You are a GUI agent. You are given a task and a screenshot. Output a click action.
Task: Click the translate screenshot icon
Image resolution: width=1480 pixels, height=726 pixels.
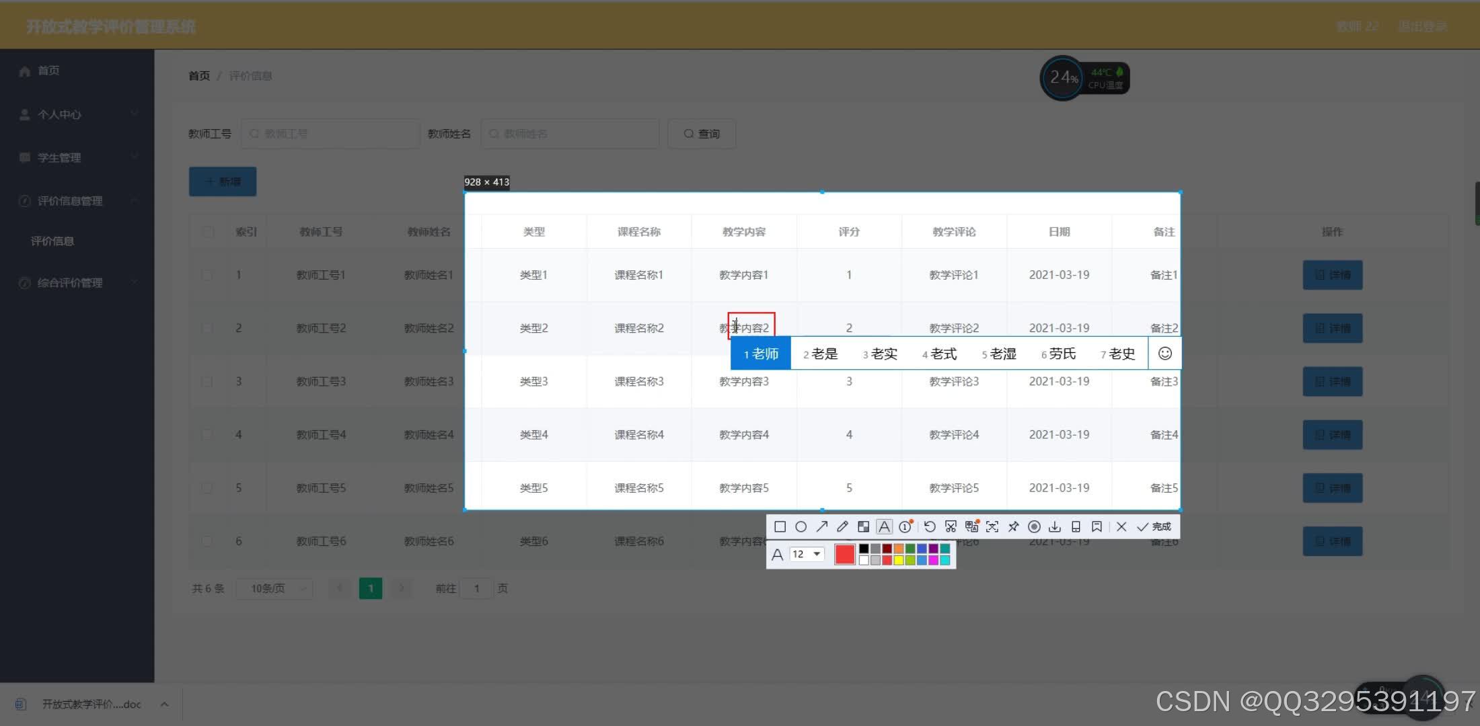point(971,526)
